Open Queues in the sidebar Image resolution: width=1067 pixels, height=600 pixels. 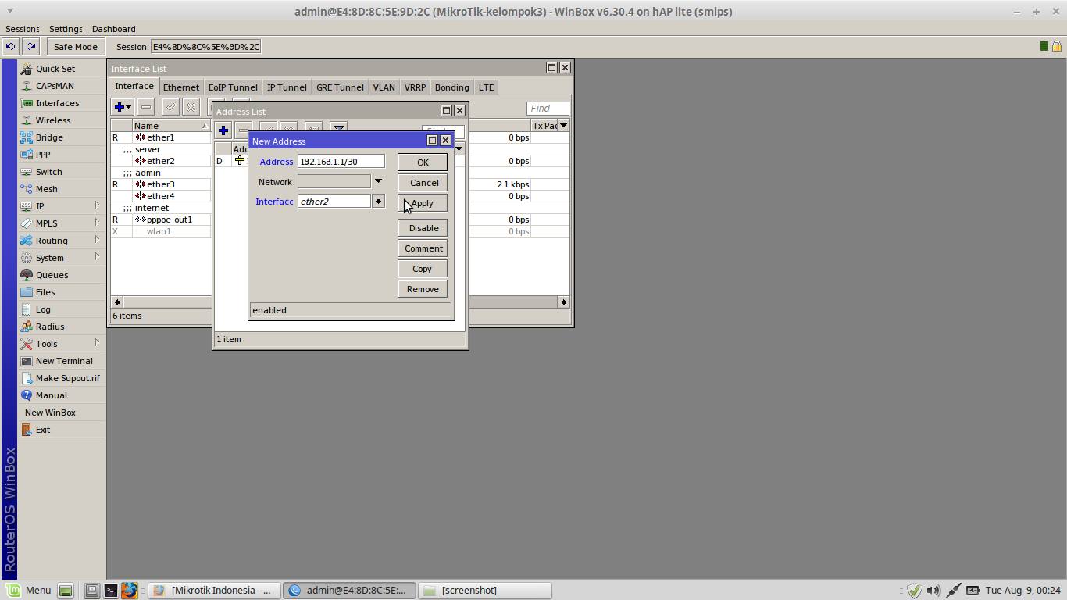52,275
